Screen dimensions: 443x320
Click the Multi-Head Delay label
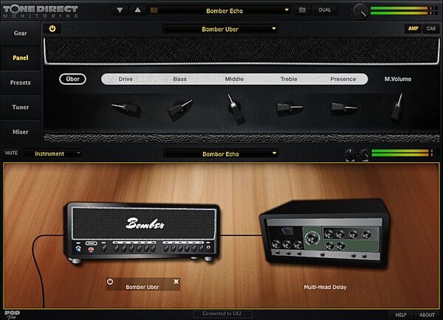click(x=325, y=287)
